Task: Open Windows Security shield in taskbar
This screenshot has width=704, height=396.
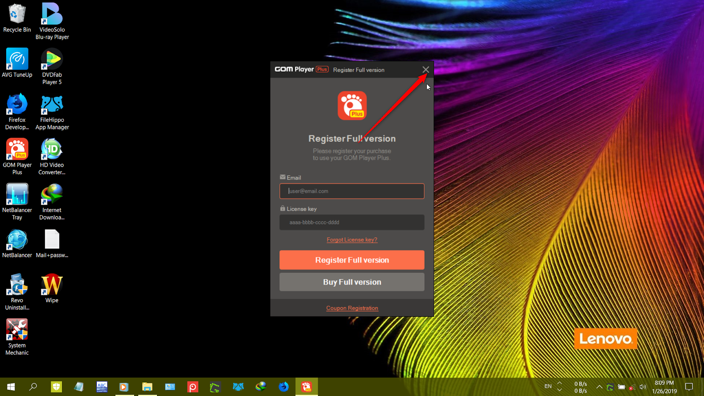Action: [x=56, y=387]
